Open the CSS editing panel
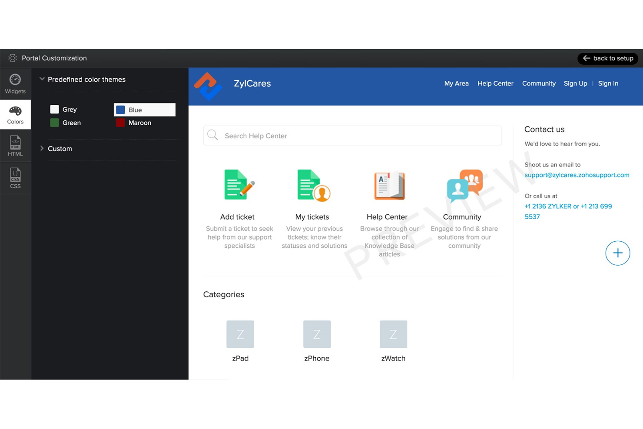 [15, 178]
